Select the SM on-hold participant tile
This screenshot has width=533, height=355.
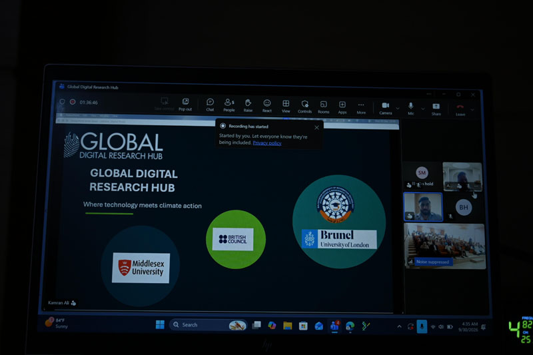(x=422, y=177)
